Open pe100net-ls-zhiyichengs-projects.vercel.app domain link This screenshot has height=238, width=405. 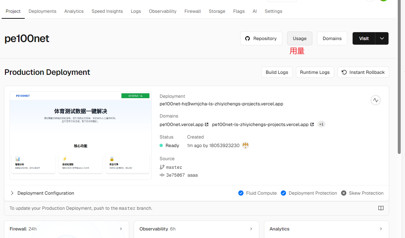(x=260, y=124)
